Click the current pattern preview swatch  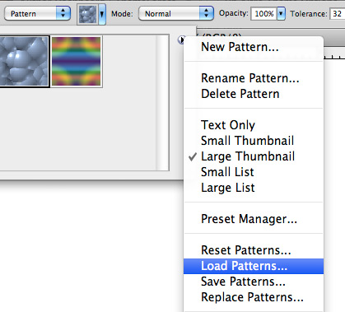click(88, 14)
